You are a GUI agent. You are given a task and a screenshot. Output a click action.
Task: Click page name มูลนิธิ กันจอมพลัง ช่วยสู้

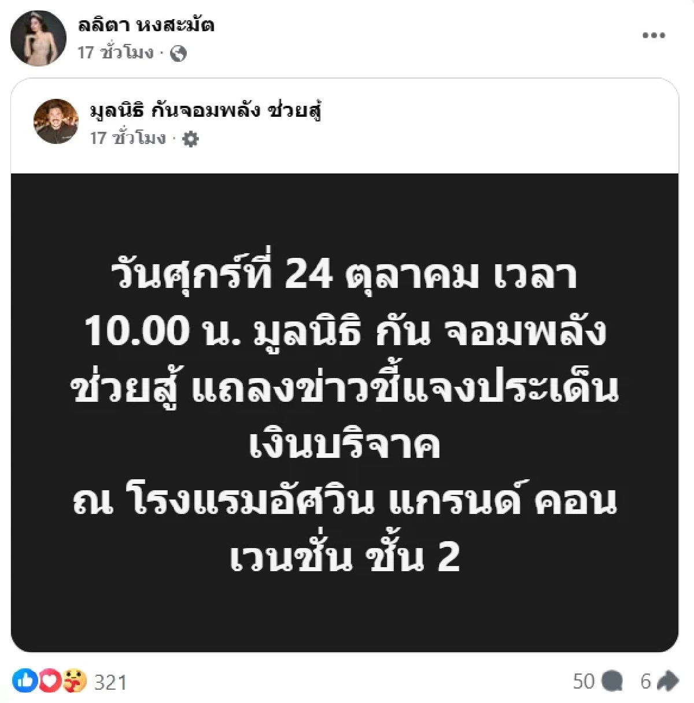tap(206, 110)
